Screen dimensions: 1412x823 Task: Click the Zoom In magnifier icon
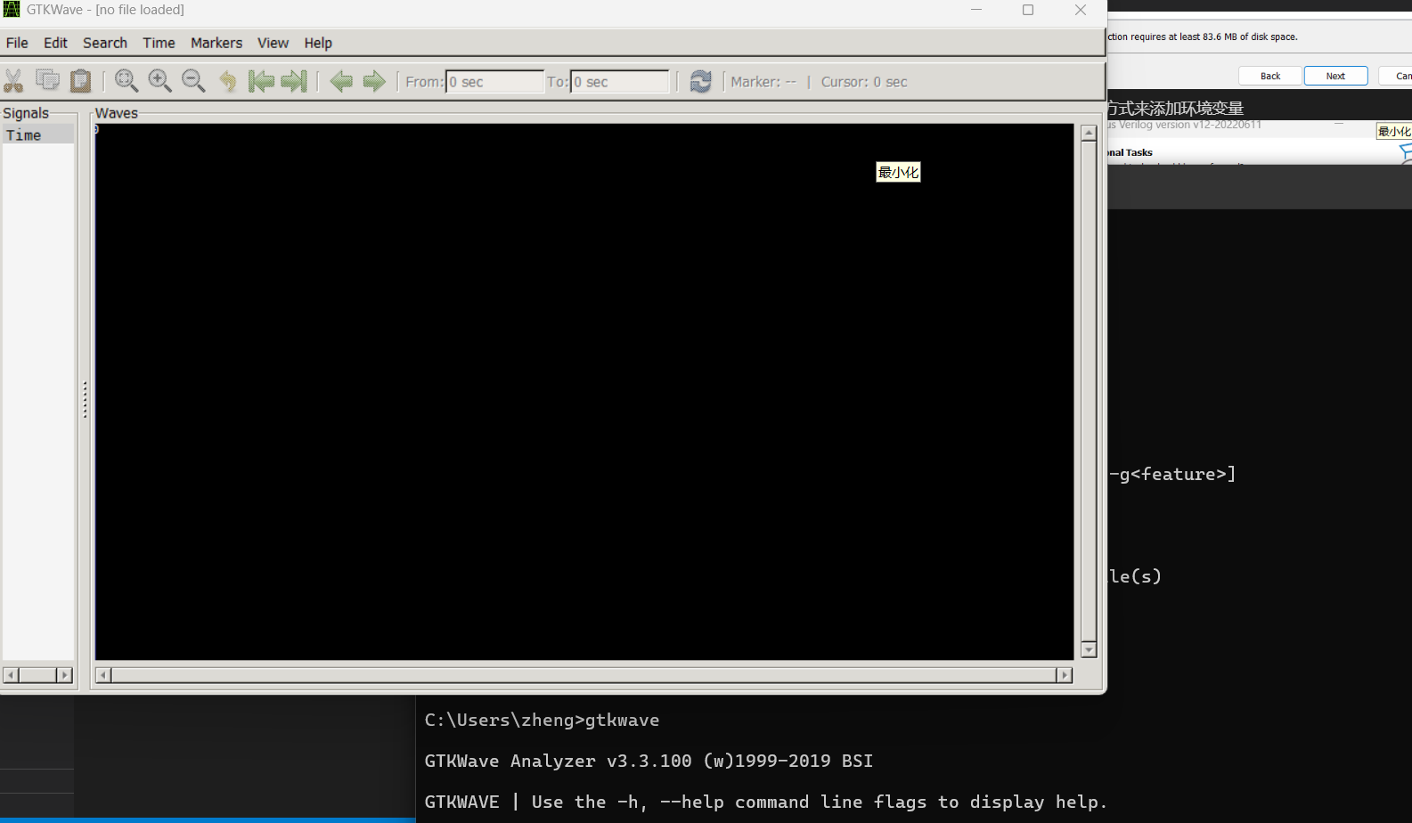click(159, 81)
